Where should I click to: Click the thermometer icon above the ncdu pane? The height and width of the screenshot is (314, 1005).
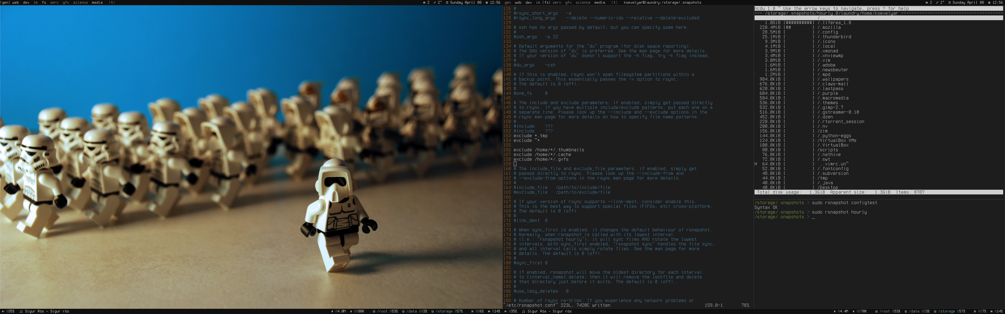click(x=937, y=2)
